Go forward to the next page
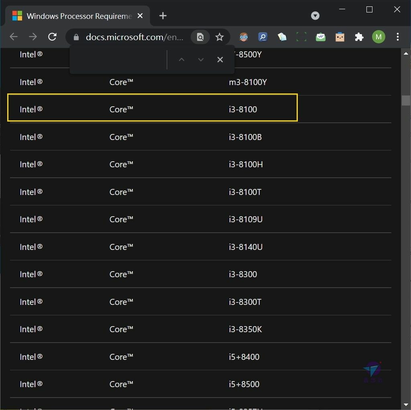 point(33,37)
